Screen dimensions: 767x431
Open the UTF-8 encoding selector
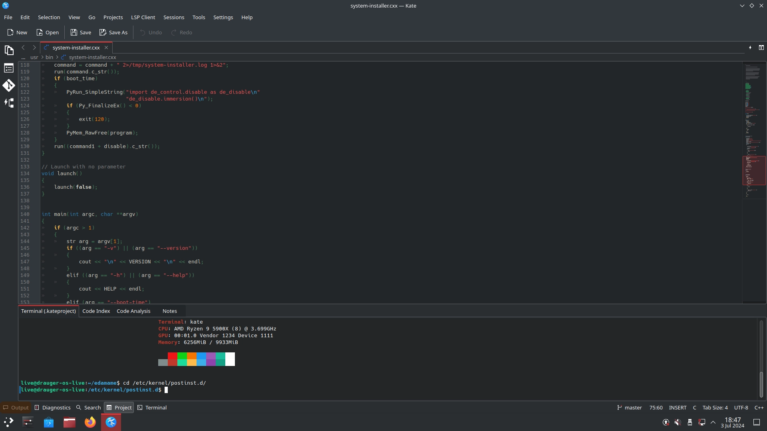tap(741, 407)
